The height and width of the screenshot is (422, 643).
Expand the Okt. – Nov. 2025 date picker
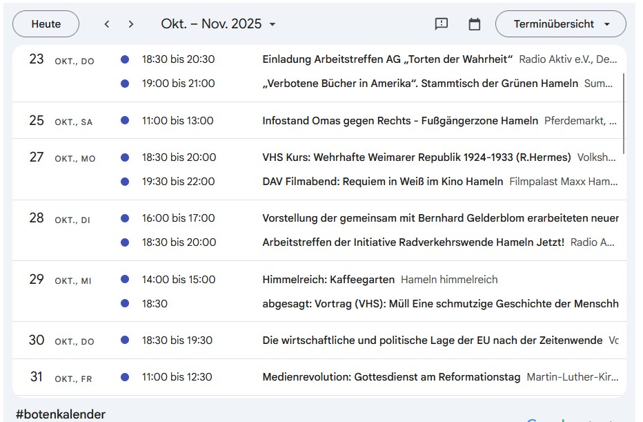(x=218, y=24)
